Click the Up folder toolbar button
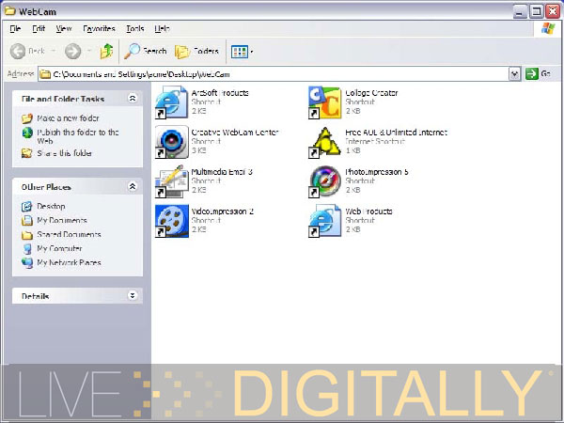The width and height of the screenshot is (564, 423). [107, 51]
